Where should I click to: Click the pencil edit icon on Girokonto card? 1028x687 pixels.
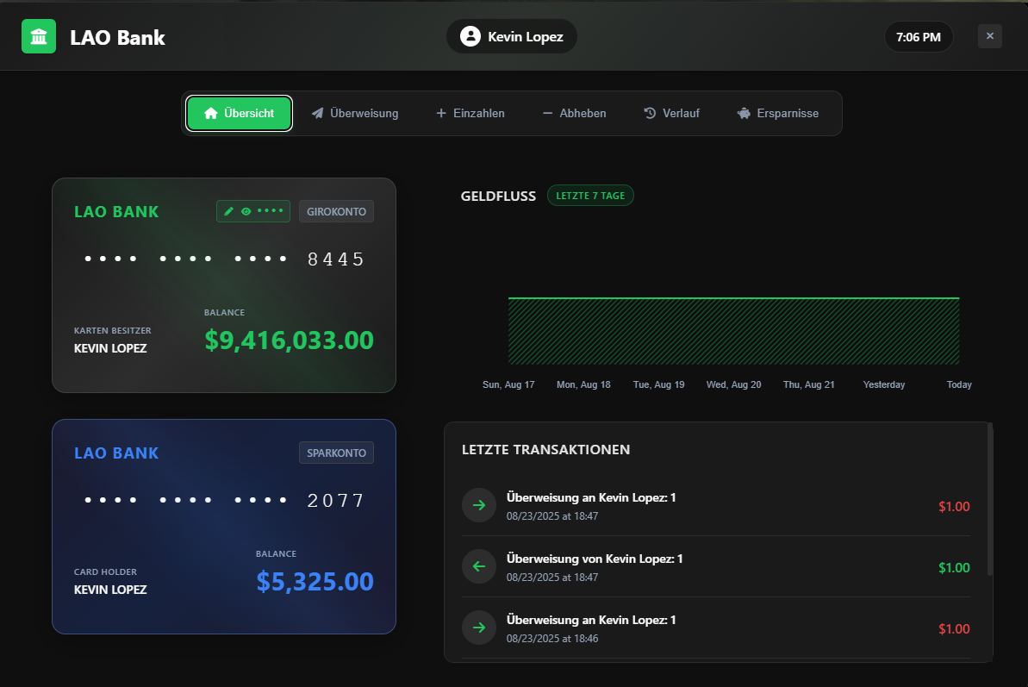[228, 211]
